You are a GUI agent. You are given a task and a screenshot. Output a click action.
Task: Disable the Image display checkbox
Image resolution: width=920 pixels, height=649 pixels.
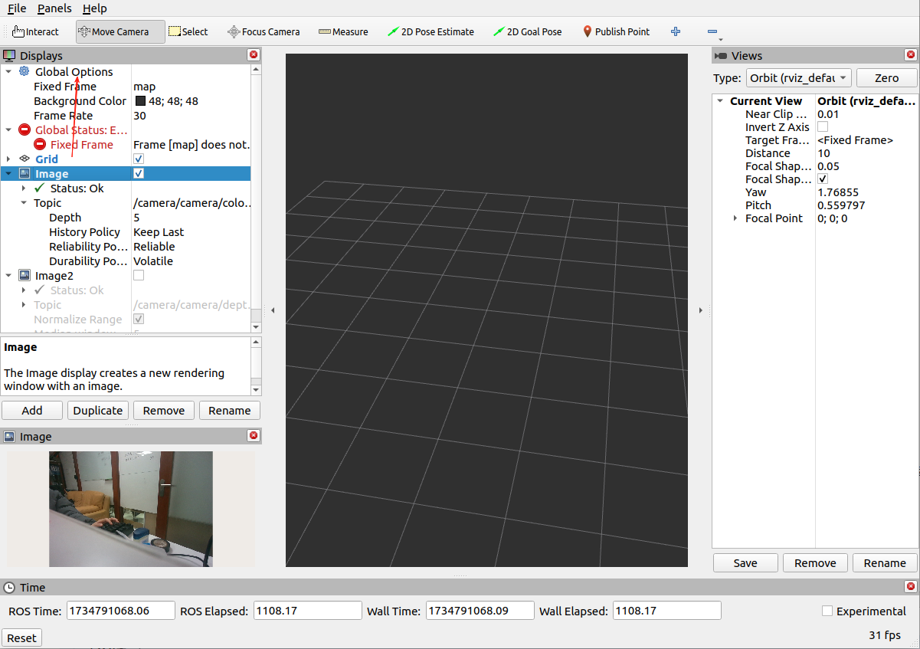139,173
